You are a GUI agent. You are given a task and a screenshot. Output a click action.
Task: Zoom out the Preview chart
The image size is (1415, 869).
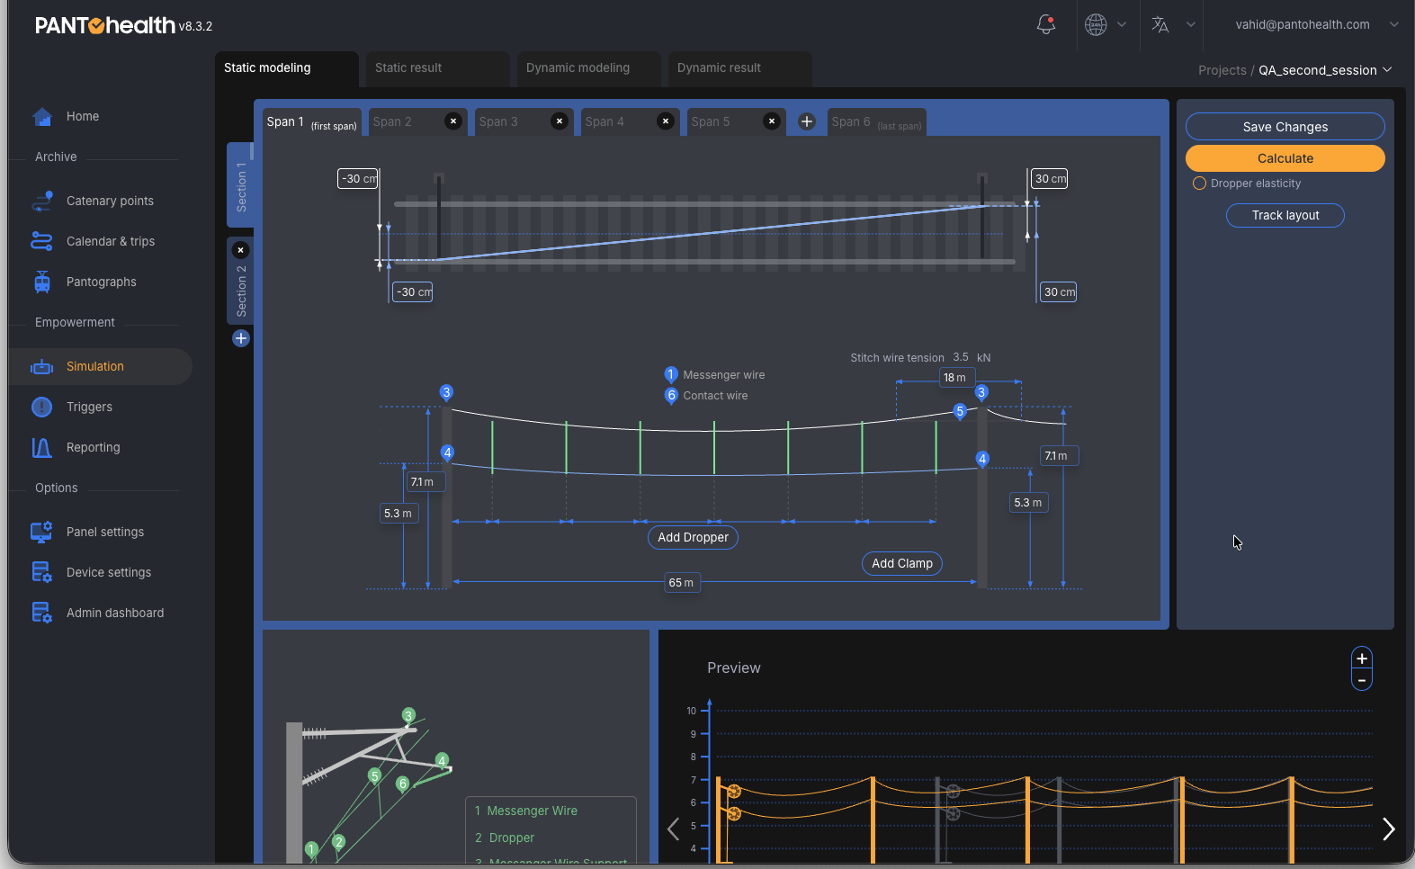point(1362,681)
